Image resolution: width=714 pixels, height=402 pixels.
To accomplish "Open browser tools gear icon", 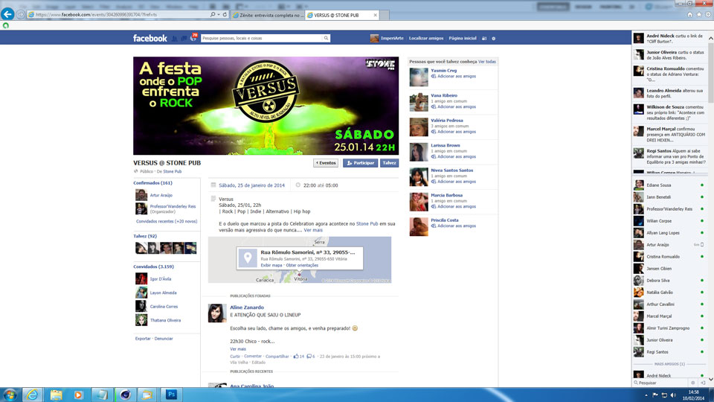I will (708, 15).
